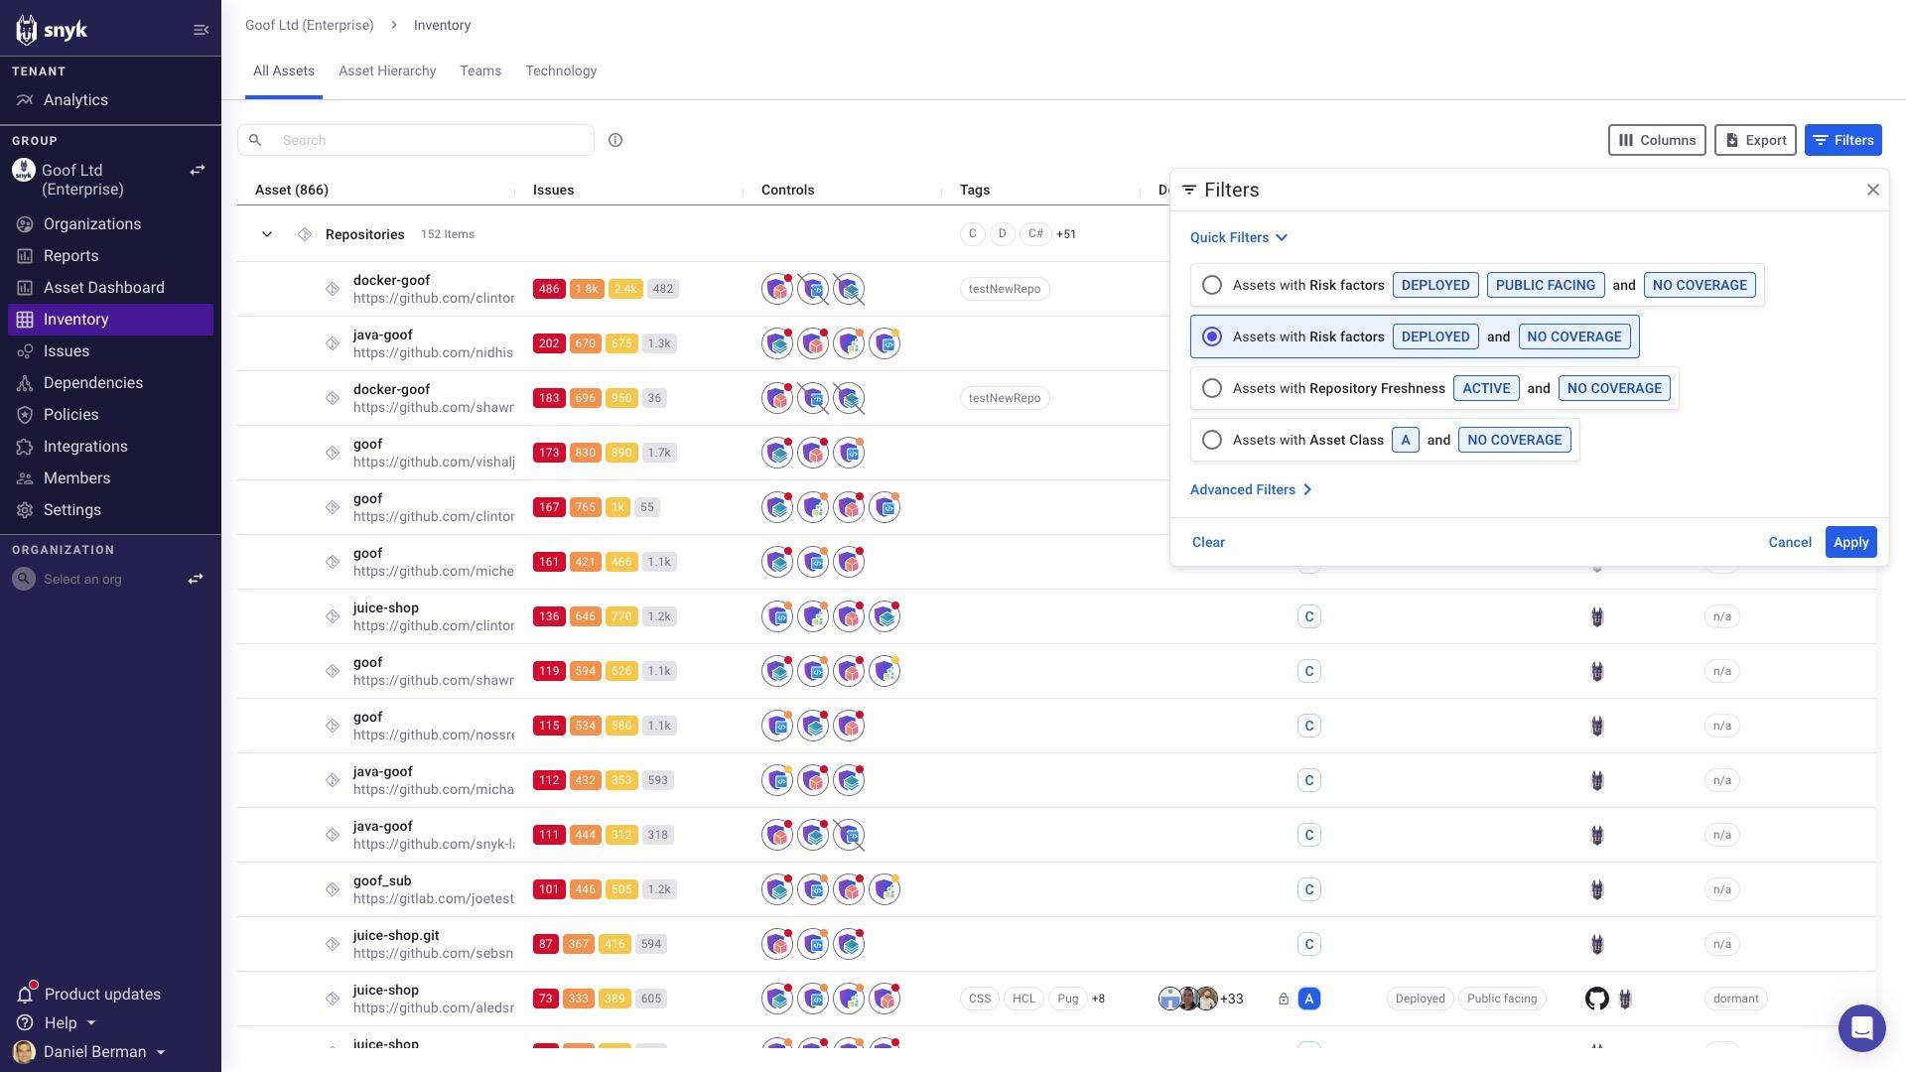This screenshot has width=1906, height=1072.
Task: Open search info icon
Action: (x=615, y=140)
